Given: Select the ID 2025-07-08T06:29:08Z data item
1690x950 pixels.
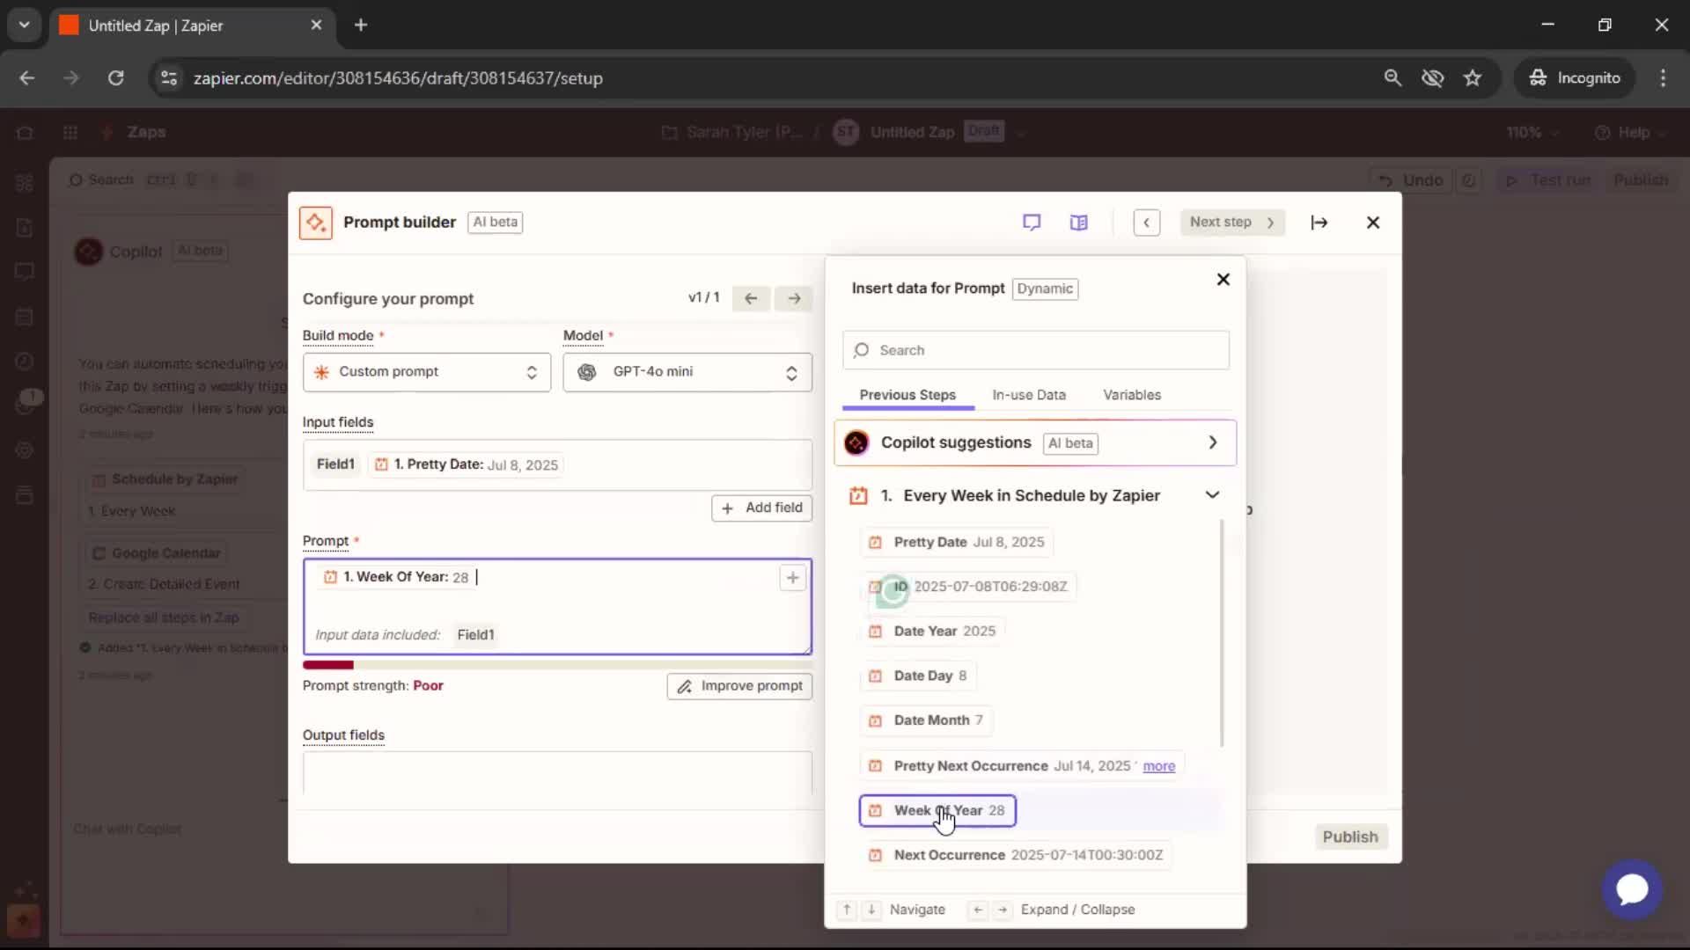Looking at the screenshot, I should point(967,587).
